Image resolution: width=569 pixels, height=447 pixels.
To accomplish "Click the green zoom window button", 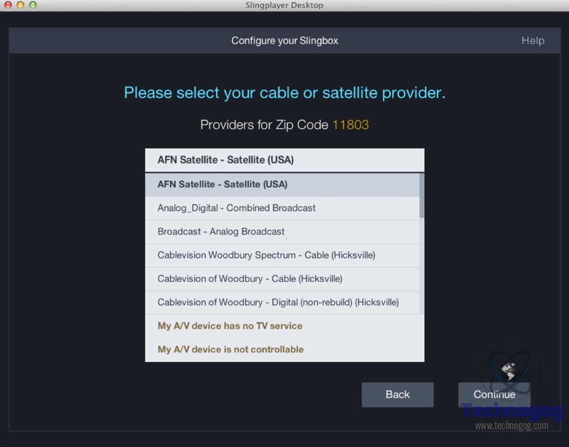I will pyautogui.click(x=33, y=5).
